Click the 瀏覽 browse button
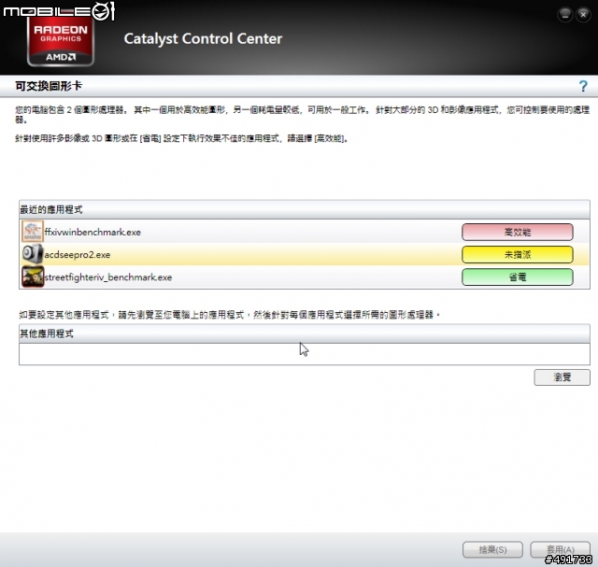Viewport: 598px width, 567px height. pos(562,377)
